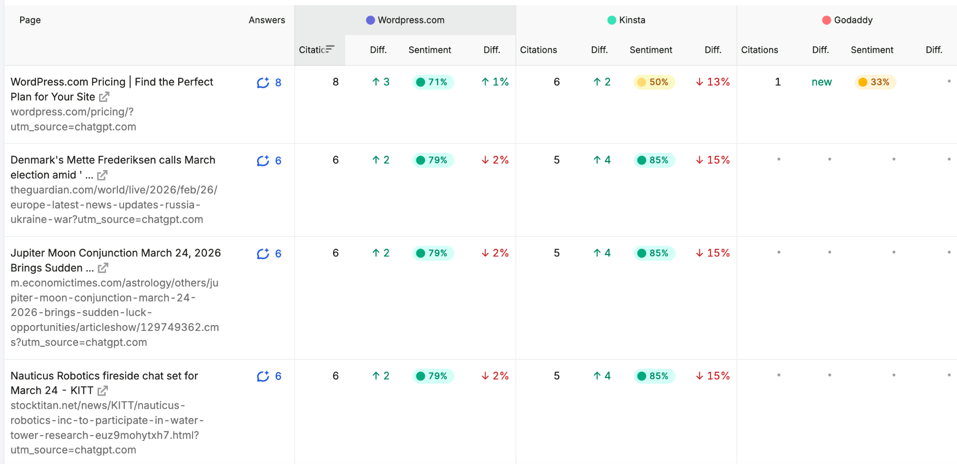
Task: Open external link icon for Denmark's Mette Frederiksen article
Action: click(x=102, y=175)
